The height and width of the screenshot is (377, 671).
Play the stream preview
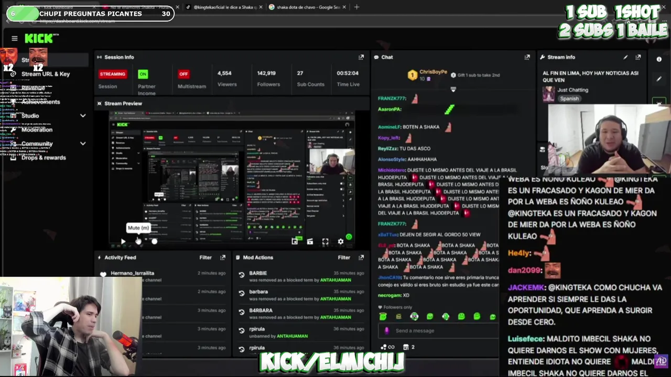[123, 241]
